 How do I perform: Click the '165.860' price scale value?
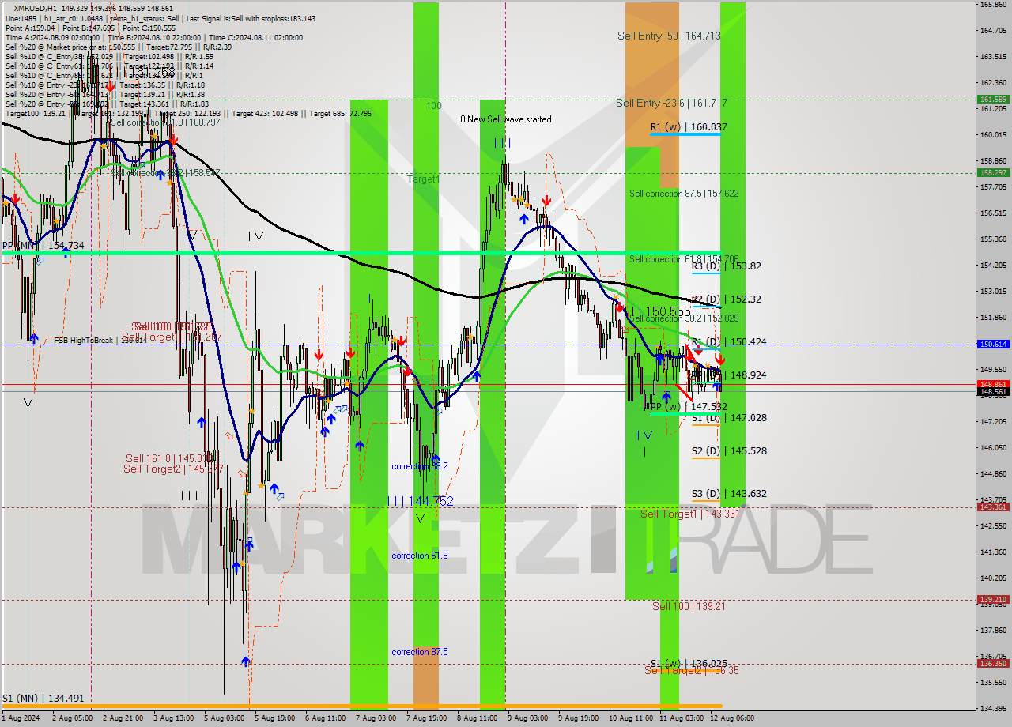pos(993,5)
